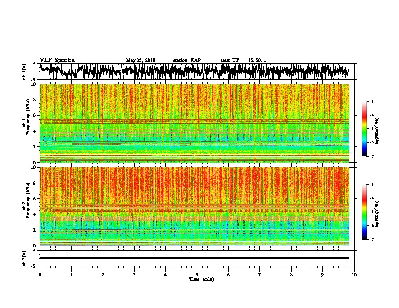Click the "ch.3(V)" axis label

(24, 258)
